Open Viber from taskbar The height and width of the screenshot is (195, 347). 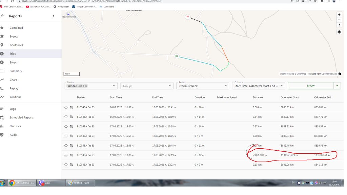pyautogui.click(x=51, y=183)
